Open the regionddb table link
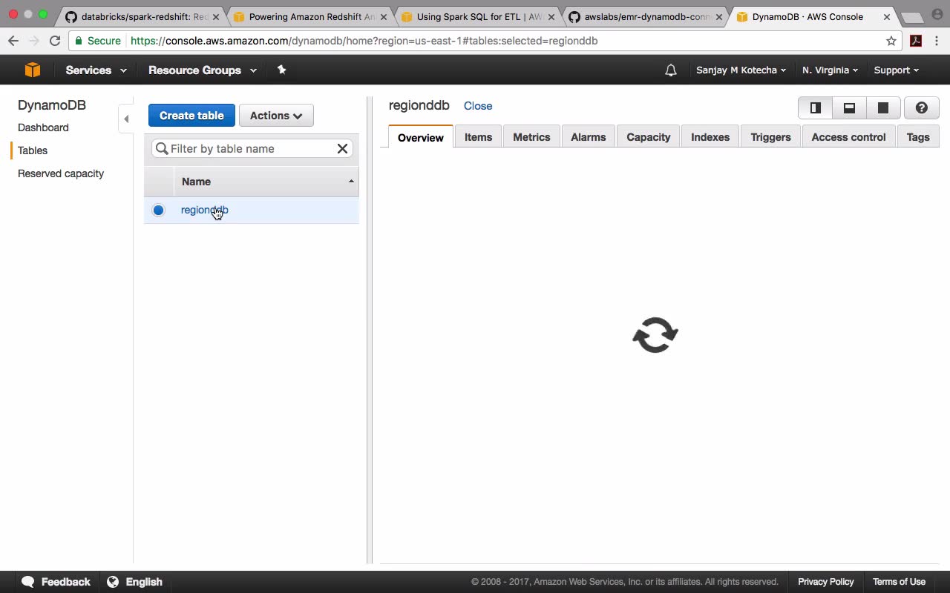Viewport: 950px width, 593px height. (204, 210)
